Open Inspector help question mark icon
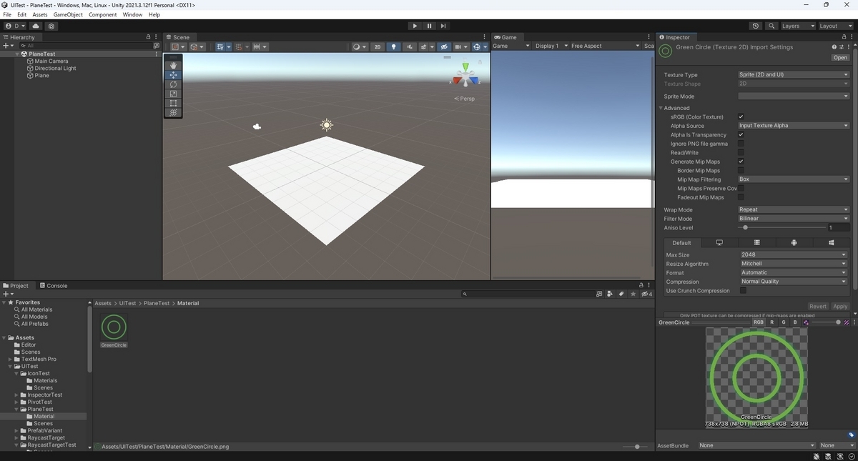 click(834, 47)
